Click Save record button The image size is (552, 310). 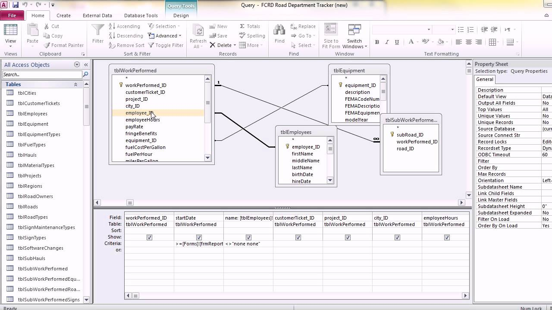pyautogui.click(x=218, y=36)
